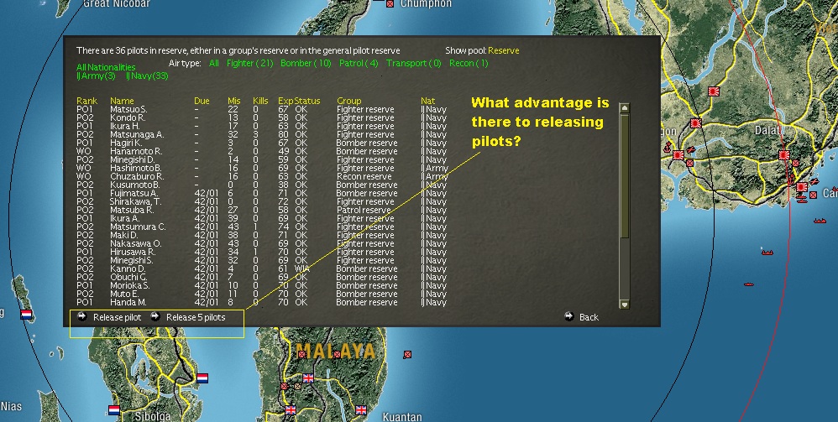Filter air type to Patrol (4)
Screen dimensions: 838x422
pyautogui.click(x=359, y=63)
